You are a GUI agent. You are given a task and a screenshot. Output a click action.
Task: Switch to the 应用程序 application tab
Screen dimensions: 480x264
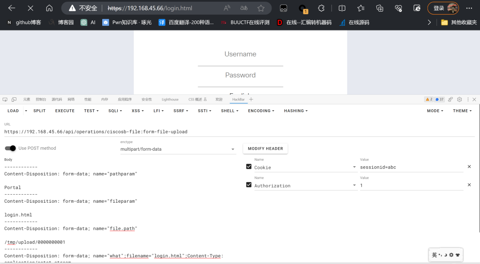point(124,100)
